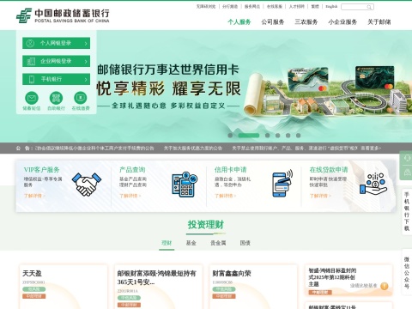412x309 pixels.
Task: Select the first banner carousel dot
Action: [230, 136]
